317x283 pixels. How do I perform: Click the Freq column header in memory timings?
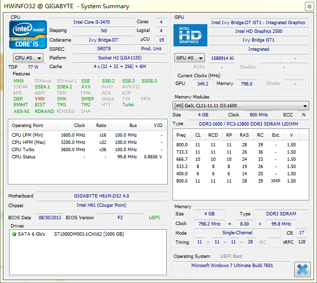(x=182, y=135)
